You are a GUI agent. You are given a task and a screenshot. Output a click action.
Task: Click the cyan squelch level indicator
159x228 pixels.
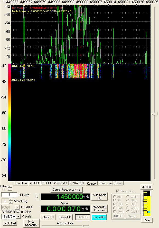pos(148,212)
